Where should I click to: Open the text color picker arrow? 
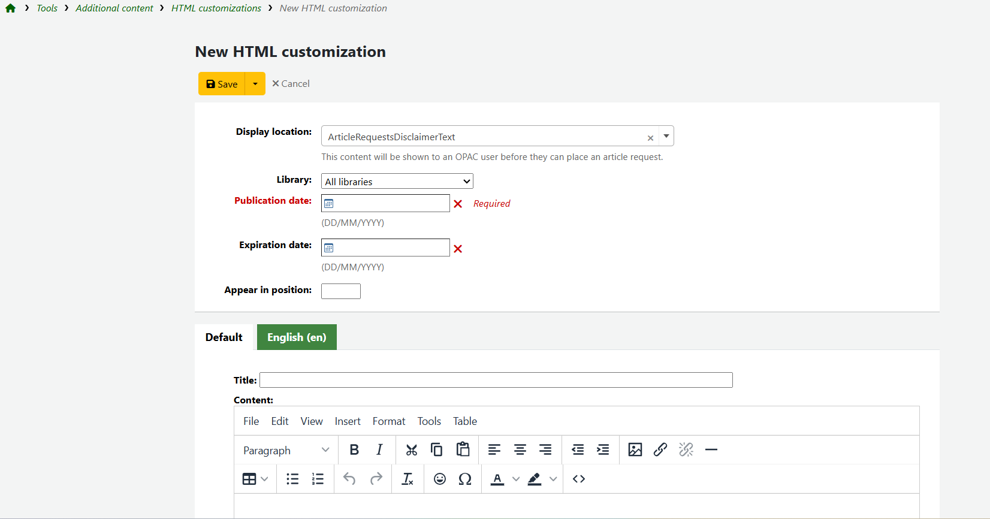(x=516, y=479)
